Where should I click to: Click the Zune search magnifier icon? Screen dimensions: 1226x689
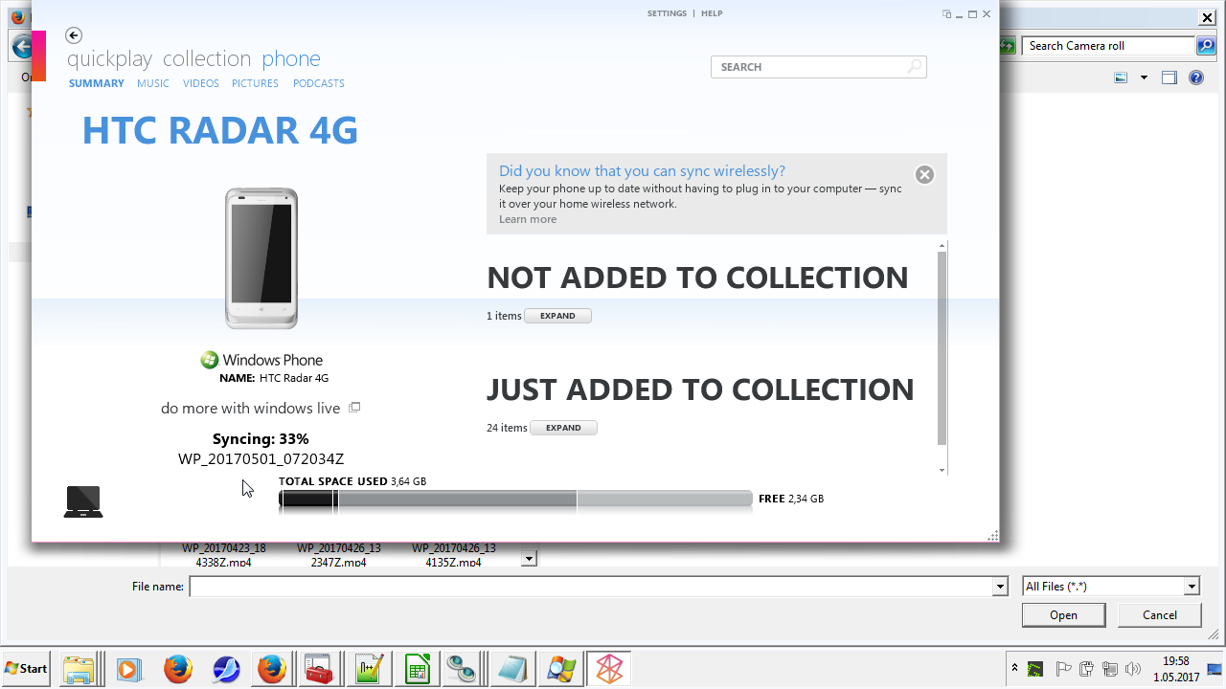915,66
